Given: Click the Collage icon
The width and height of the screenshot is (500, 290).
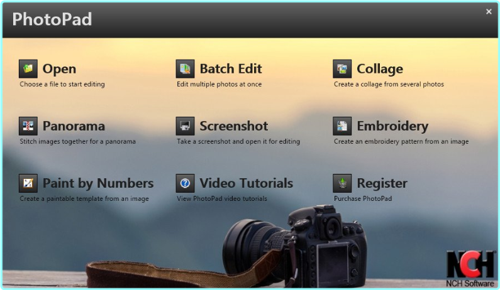Looking at the screenshot, I should click(342, 69).
